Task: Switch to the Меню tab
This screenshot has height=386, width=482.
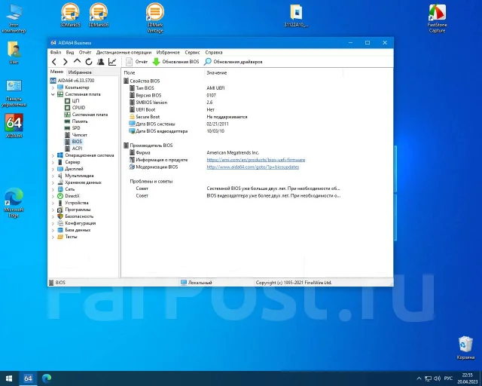Action: coord(57,72)
